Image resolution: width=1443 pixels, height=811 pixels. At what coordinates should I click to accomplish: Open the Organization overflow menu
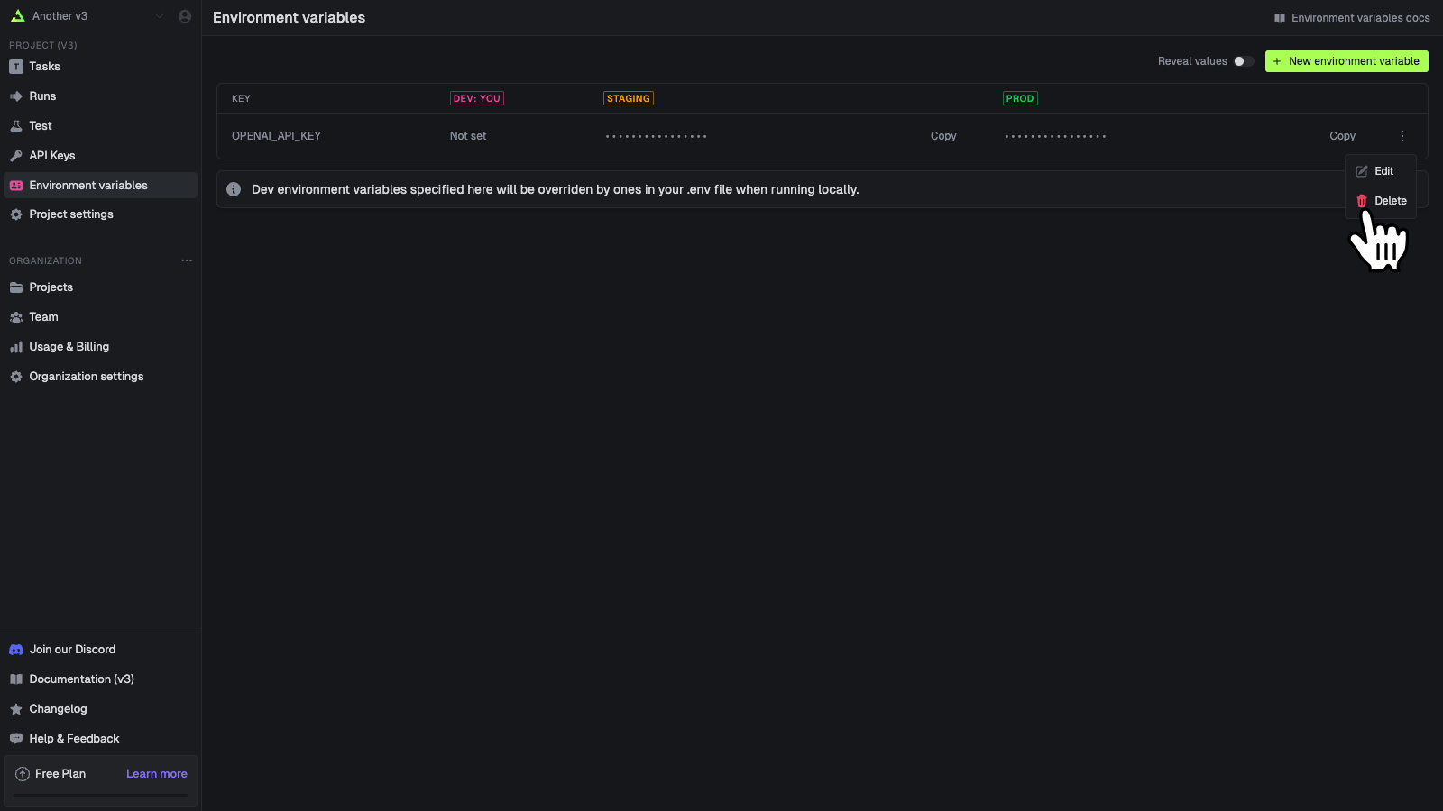(x=187, y=260)
